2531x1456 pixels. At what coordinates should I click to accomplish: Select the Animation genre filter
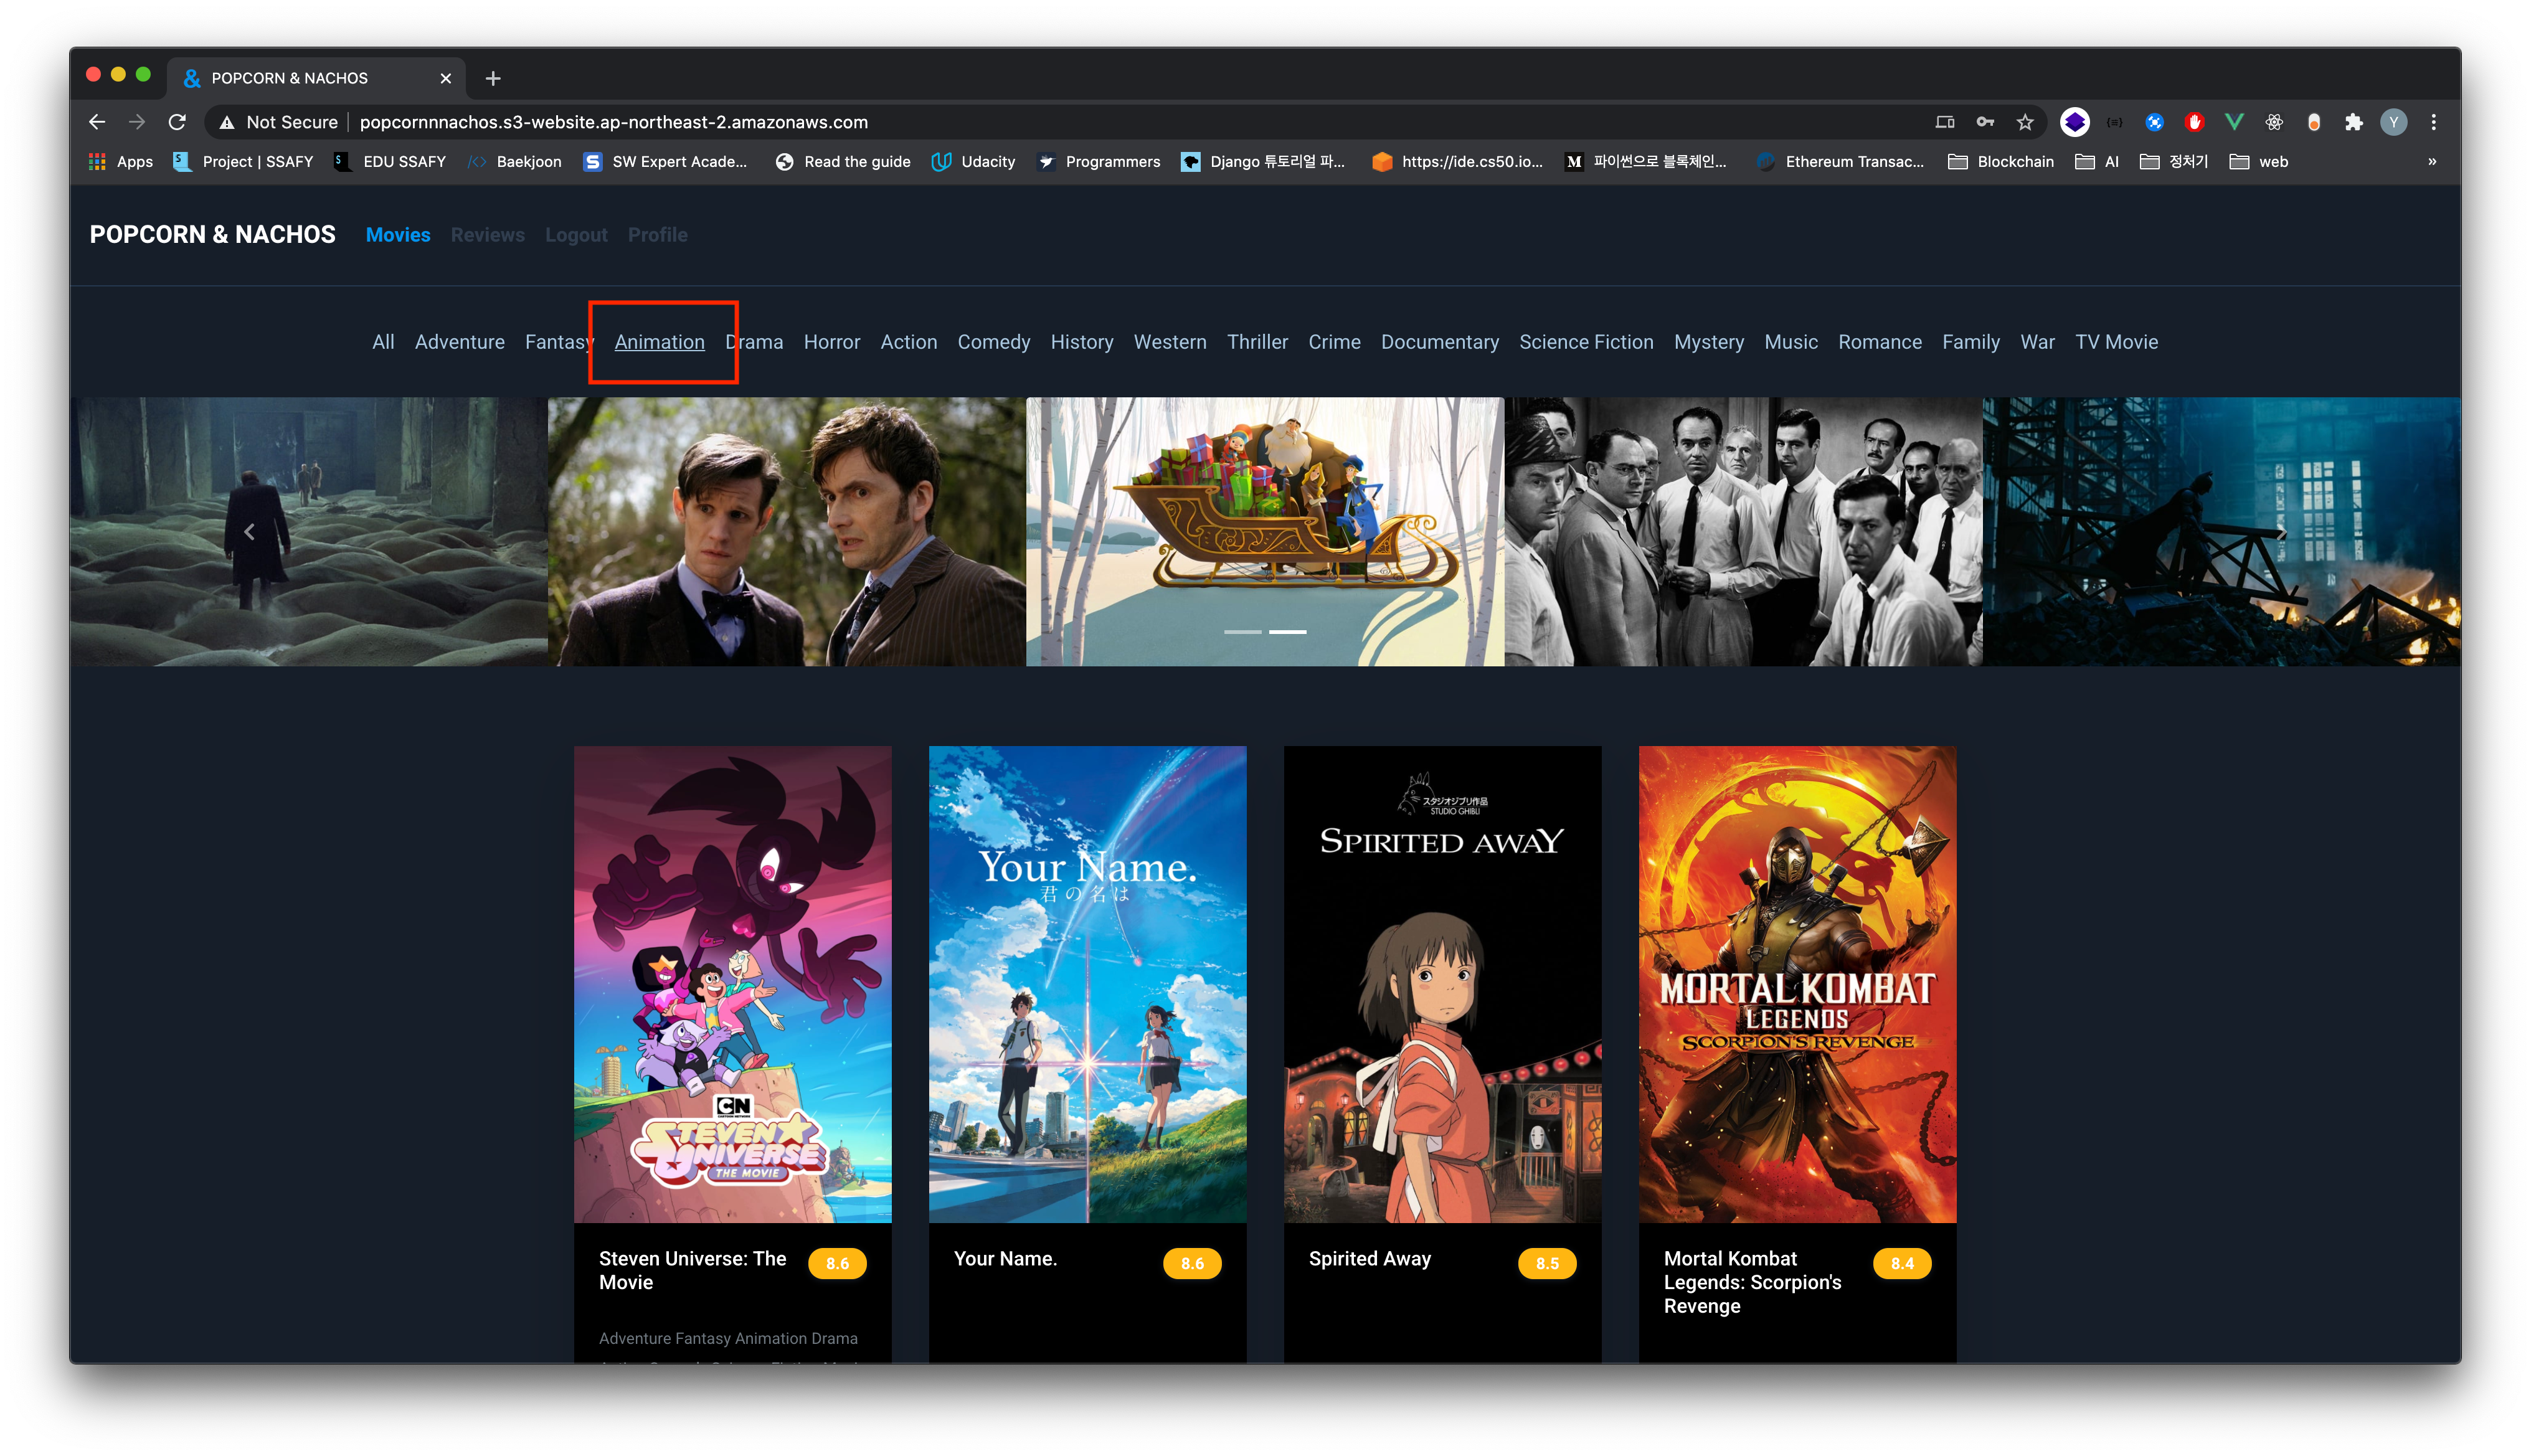(659, 342)
